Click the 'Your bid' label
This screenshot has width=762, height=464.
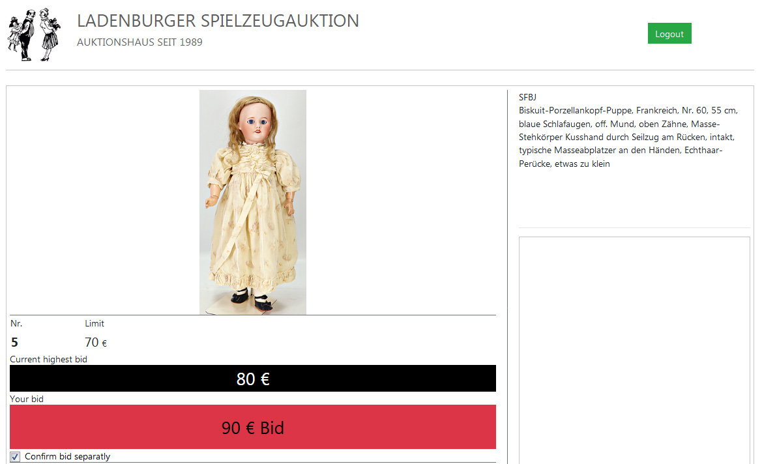[27, 399]
